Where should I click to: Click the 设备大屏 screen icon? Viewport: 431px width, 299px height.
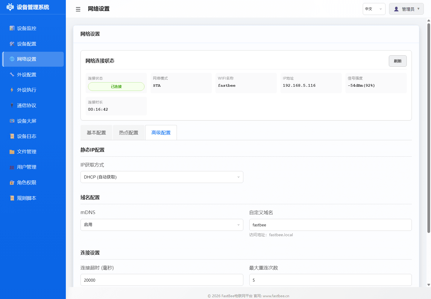point(12,121)
